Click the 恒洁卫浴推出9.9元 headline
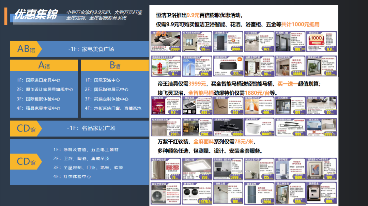 (x=199, y=15)
